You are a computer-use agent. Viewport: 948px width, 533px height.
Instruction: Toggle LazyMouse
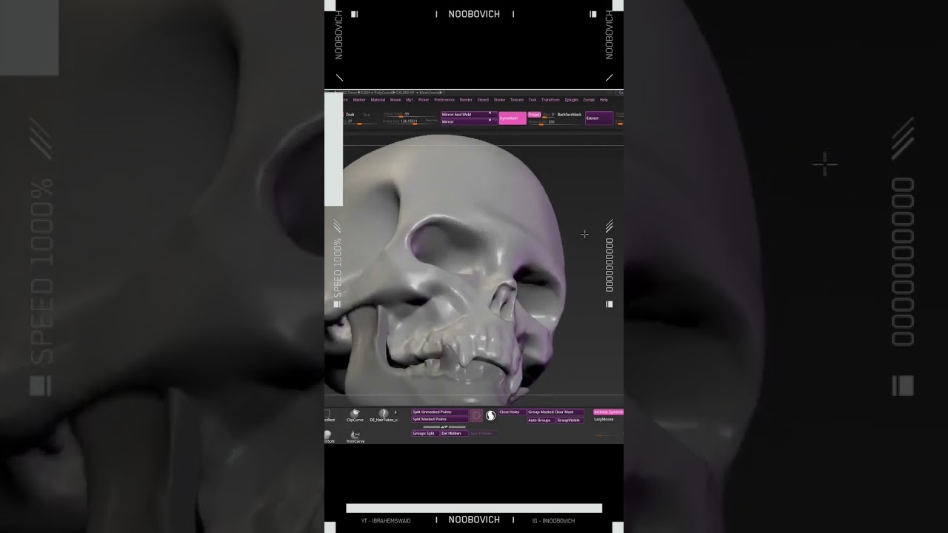click(x=604, y=419)
